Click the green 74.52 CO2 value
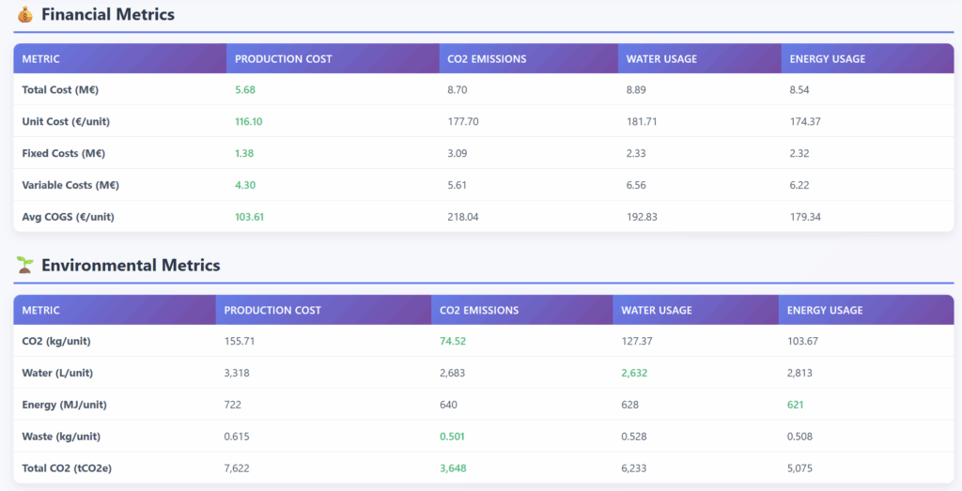 click(453, 341)
